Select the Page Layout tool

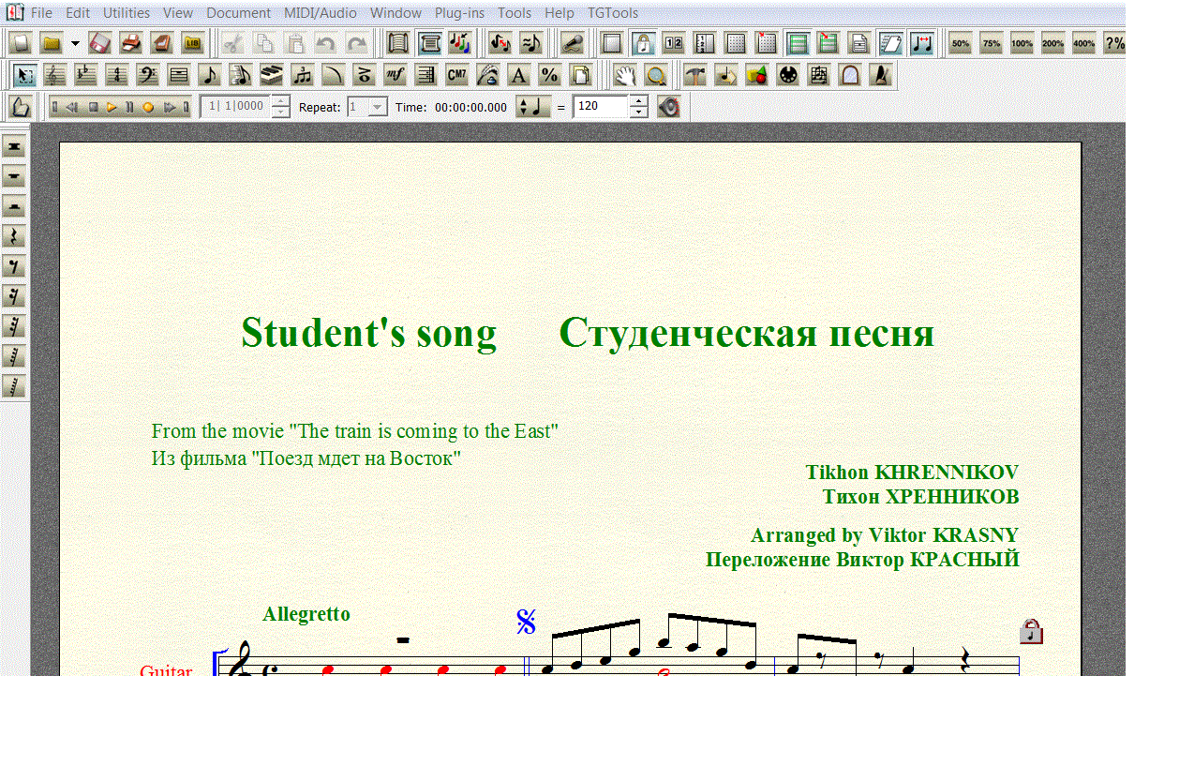(581, 75)
